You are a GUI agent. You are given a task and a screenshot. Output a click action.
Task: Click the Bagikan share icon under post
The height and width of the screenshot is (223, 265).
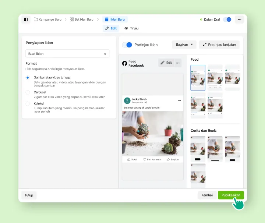(169, 159)
